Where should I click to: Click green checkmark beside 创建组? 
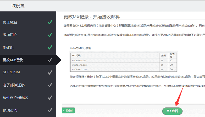[50, 47]
